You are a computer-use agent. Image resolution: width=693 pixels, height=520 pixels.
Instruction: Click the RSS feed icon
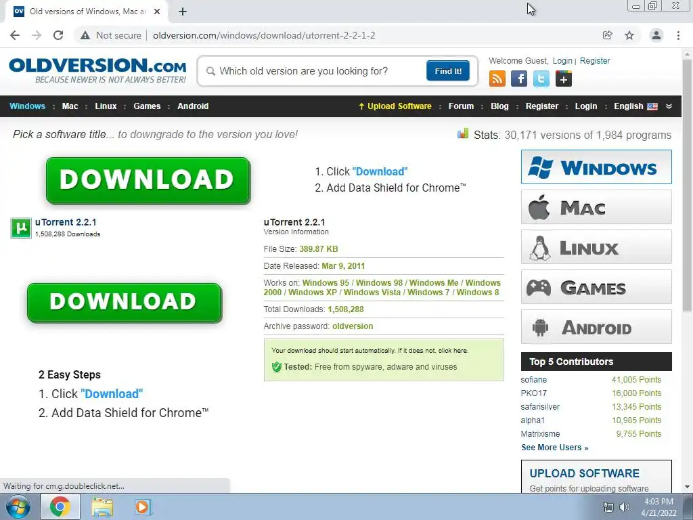pyautogui.click(x=497, y=79)
